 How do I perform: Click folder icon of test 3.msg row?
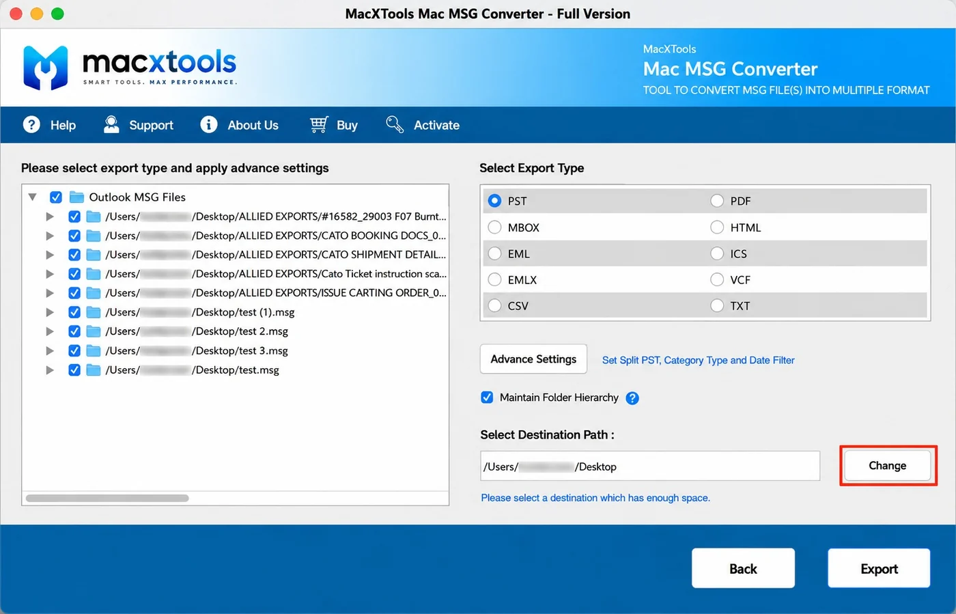94,350
